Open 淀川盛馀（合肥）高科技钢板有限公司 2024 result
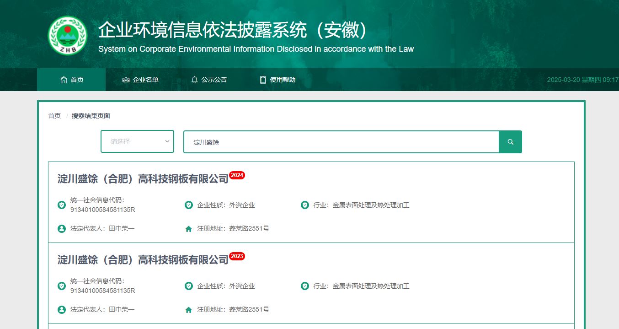 [140, 178]
